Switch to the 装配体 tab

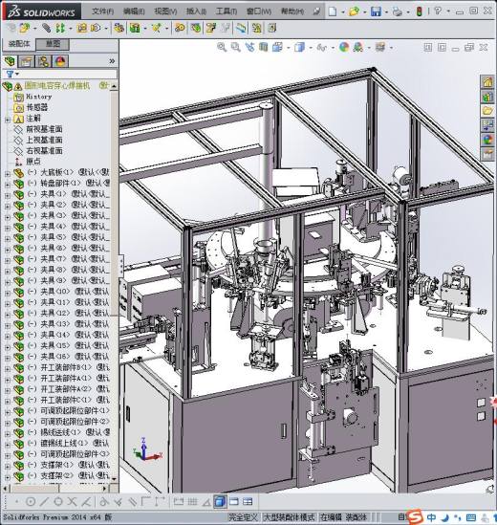(x=19, y=44)
